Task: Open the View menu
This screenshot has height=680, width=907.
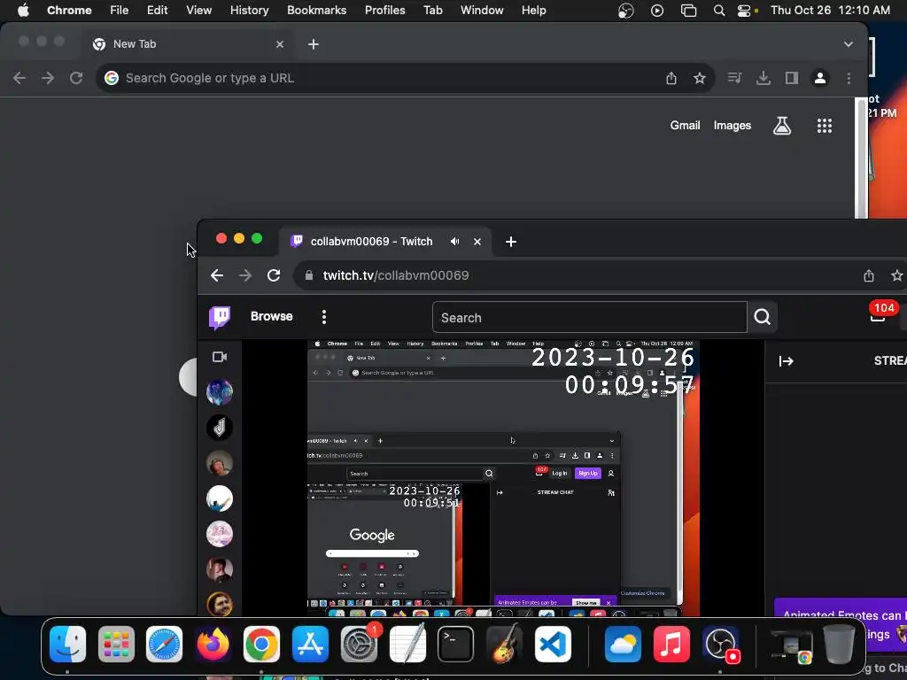Action: pyautogui.click(x=198, y=11)
